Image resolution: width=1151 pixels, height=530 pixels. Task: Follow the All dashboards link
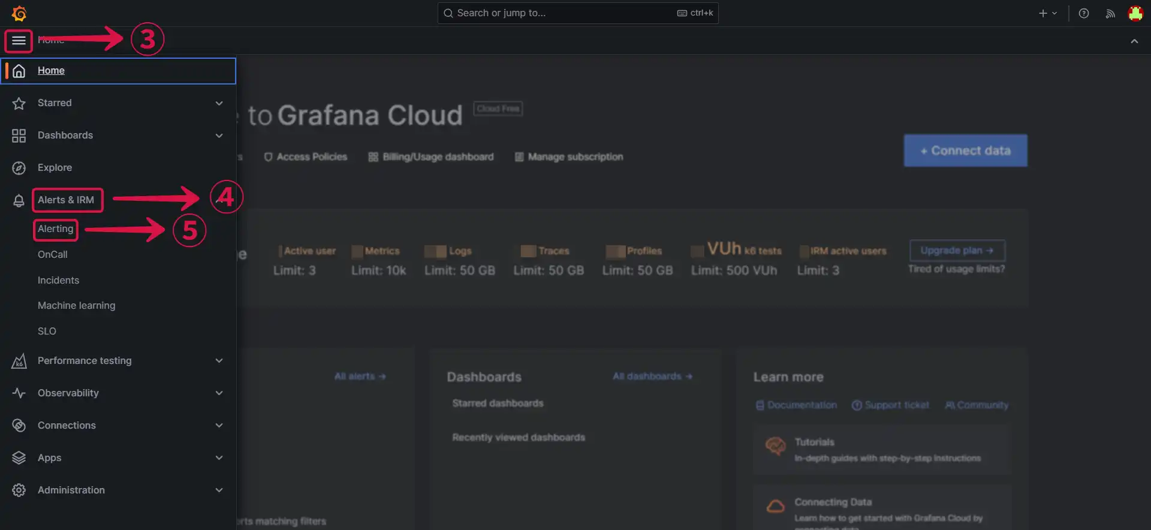652,377
